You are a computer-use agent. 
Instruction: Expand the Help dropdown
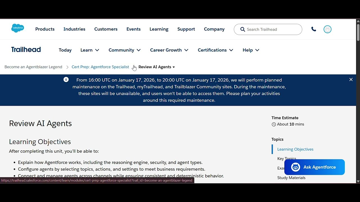(251, 50)
